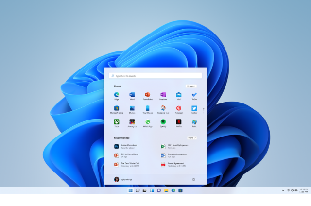The height and width of the screenshot is (206, 311).
Task: Open Snipping Tool
Action: point(163,110)
